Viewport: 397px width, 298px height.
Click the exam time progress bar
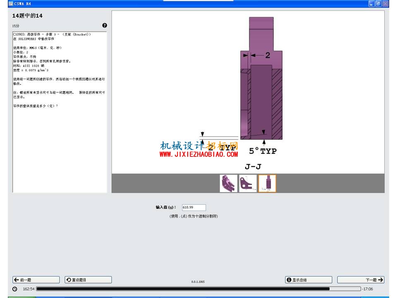(x=198, y=288)
